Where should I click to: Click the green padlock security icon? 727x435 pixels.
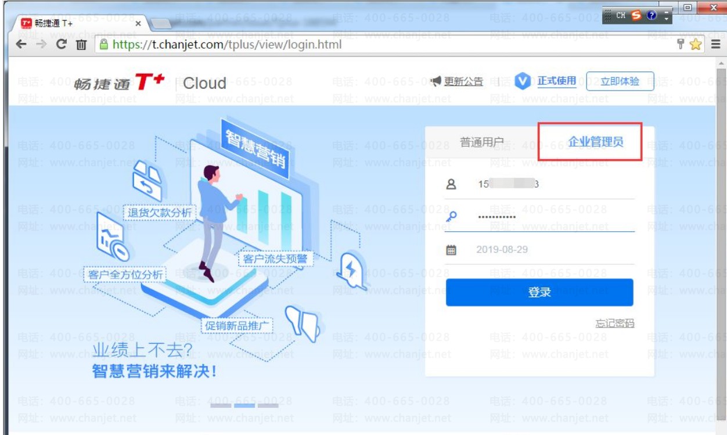pos(105,44)
